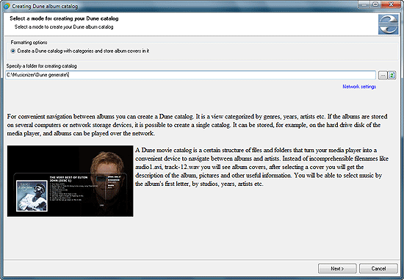Close the Creating Dune album catalog window
Image resolution: width=404 pixels, height=280 pixels.
pyautogui.click(x=391, y=4)
